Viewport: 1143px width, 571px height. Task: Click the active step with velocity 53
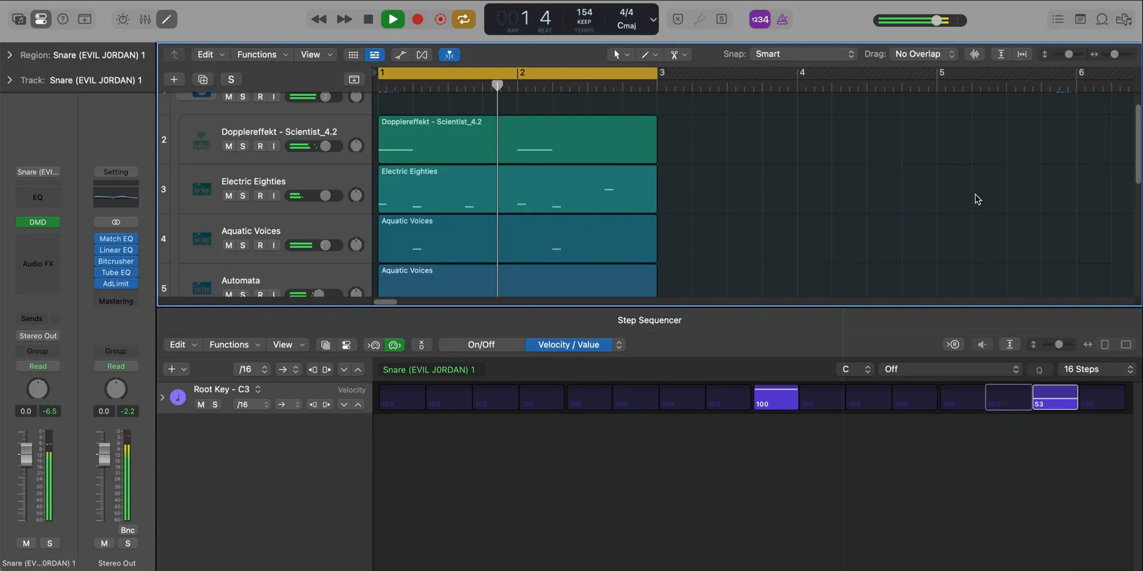coord(1055,397)
